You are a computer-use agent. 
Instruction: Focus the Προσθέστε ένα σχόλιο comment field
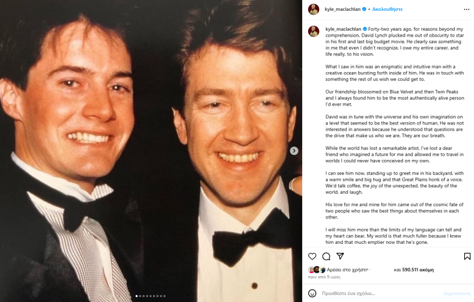coord(377,293)
